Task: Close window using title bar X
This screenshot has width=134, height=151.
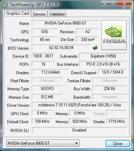Action: 124,3
